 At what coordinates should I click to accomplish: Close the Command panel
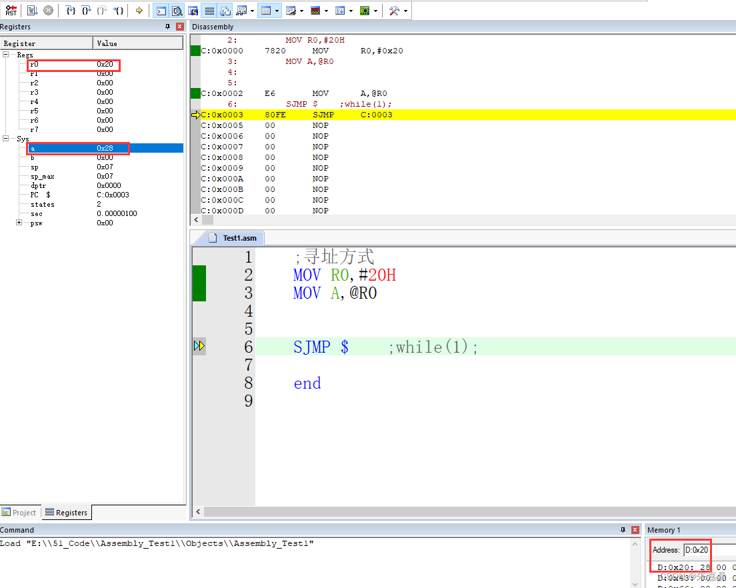635,530
